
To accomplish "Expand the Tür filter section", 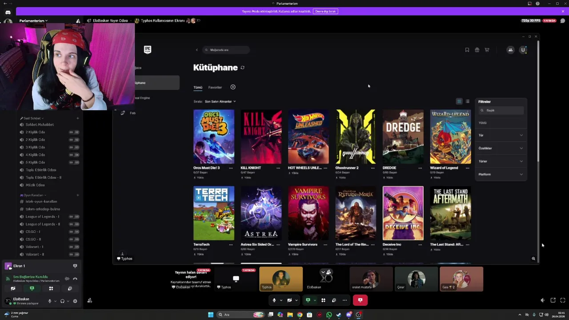I will coord(501,135).
